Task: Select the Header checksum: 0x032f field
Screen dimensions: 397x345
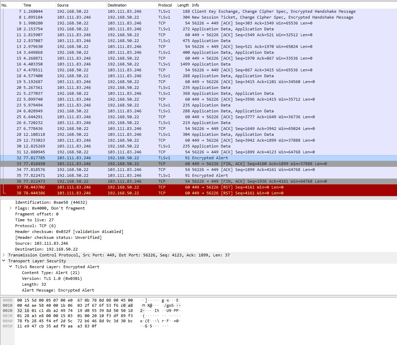Action: click(69, 232)
